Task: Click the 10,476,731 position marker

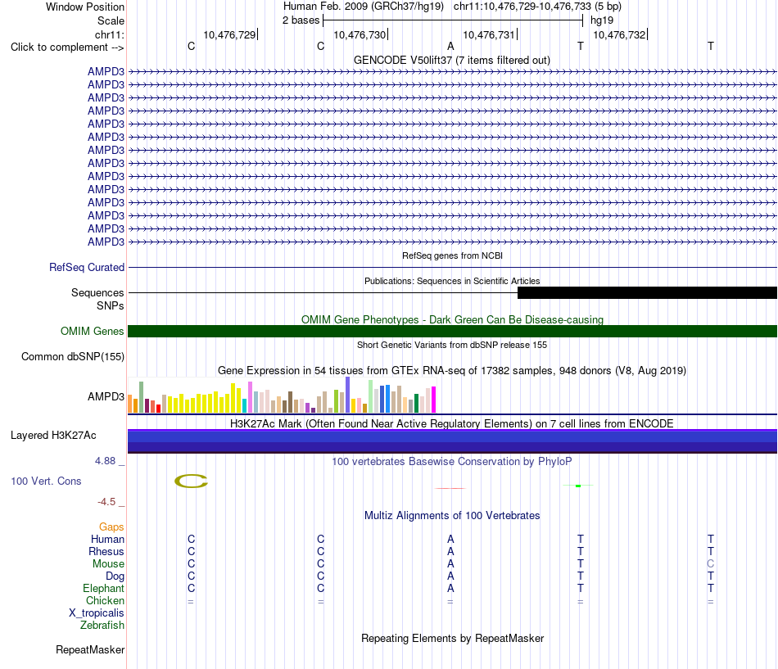Action: coord(491,34)
